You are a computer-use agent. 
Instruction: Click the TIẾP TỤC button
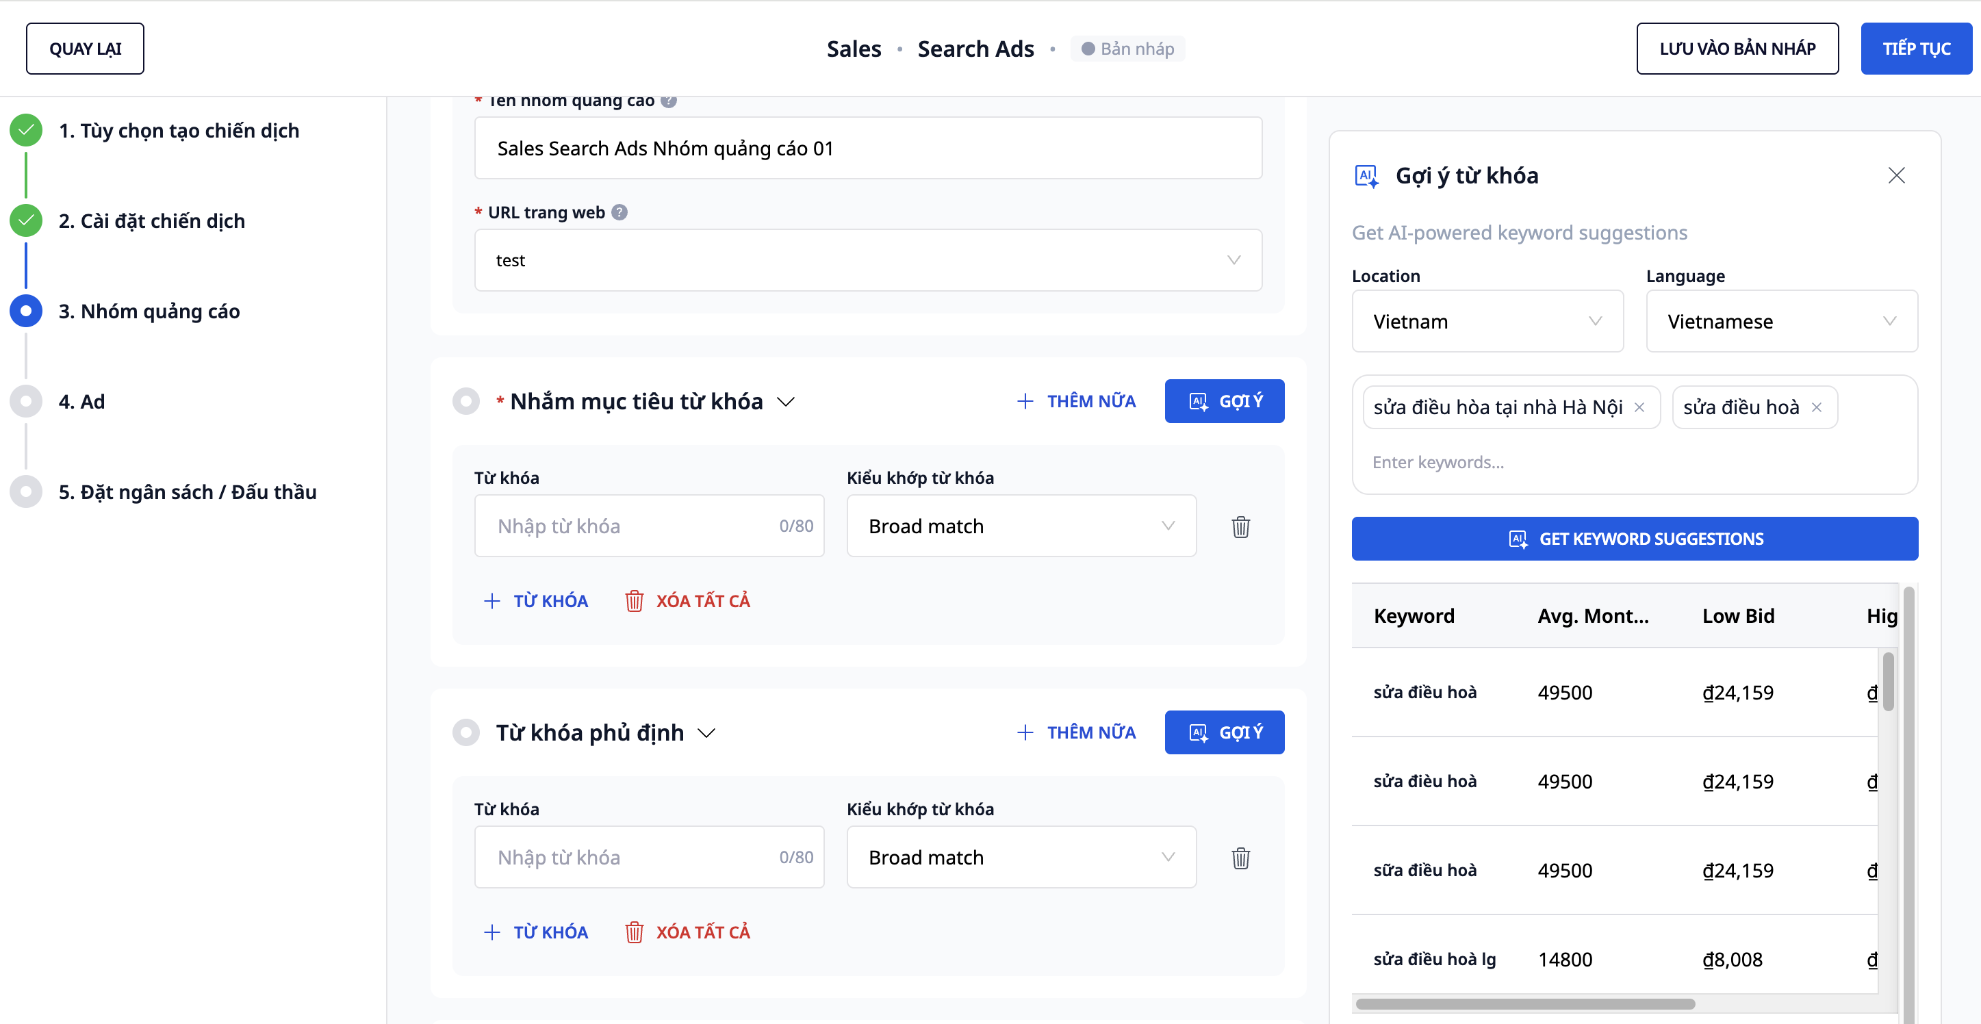1915,49
